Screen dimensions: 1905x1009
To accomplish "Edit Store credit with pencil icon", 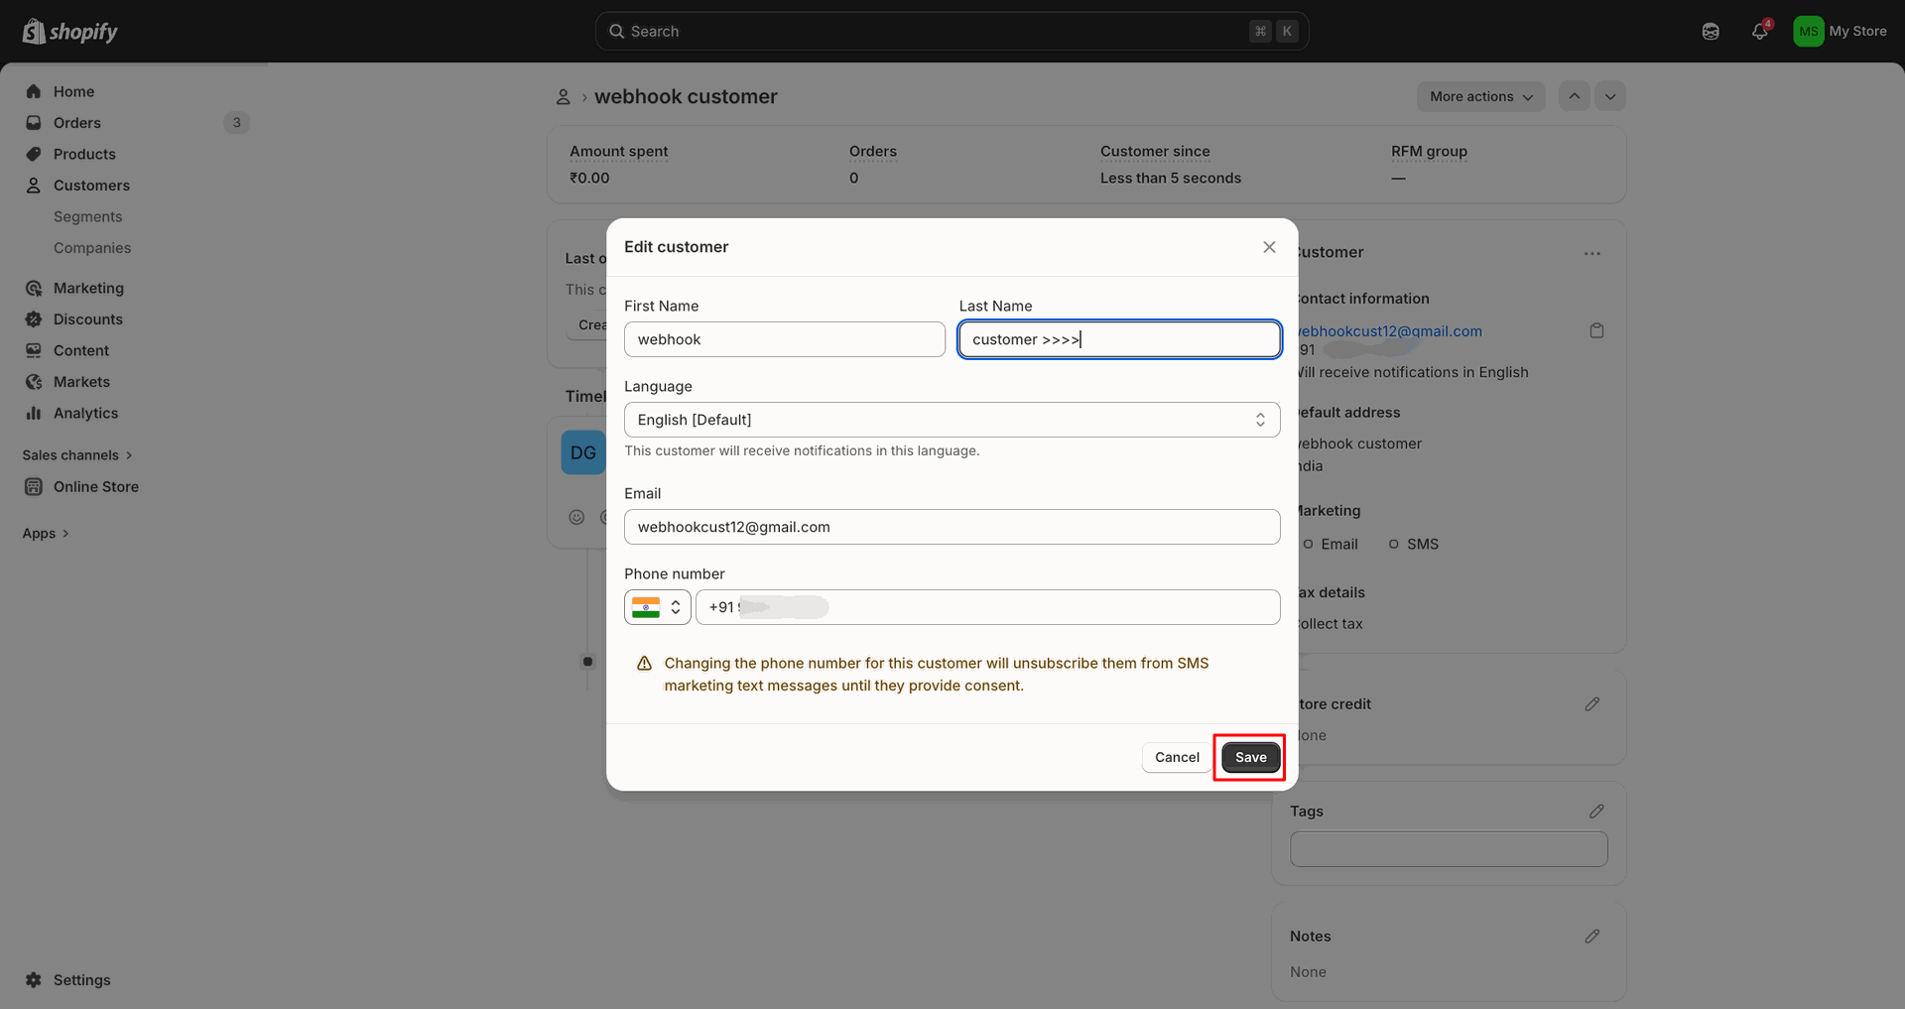I will pos(1592,703).
